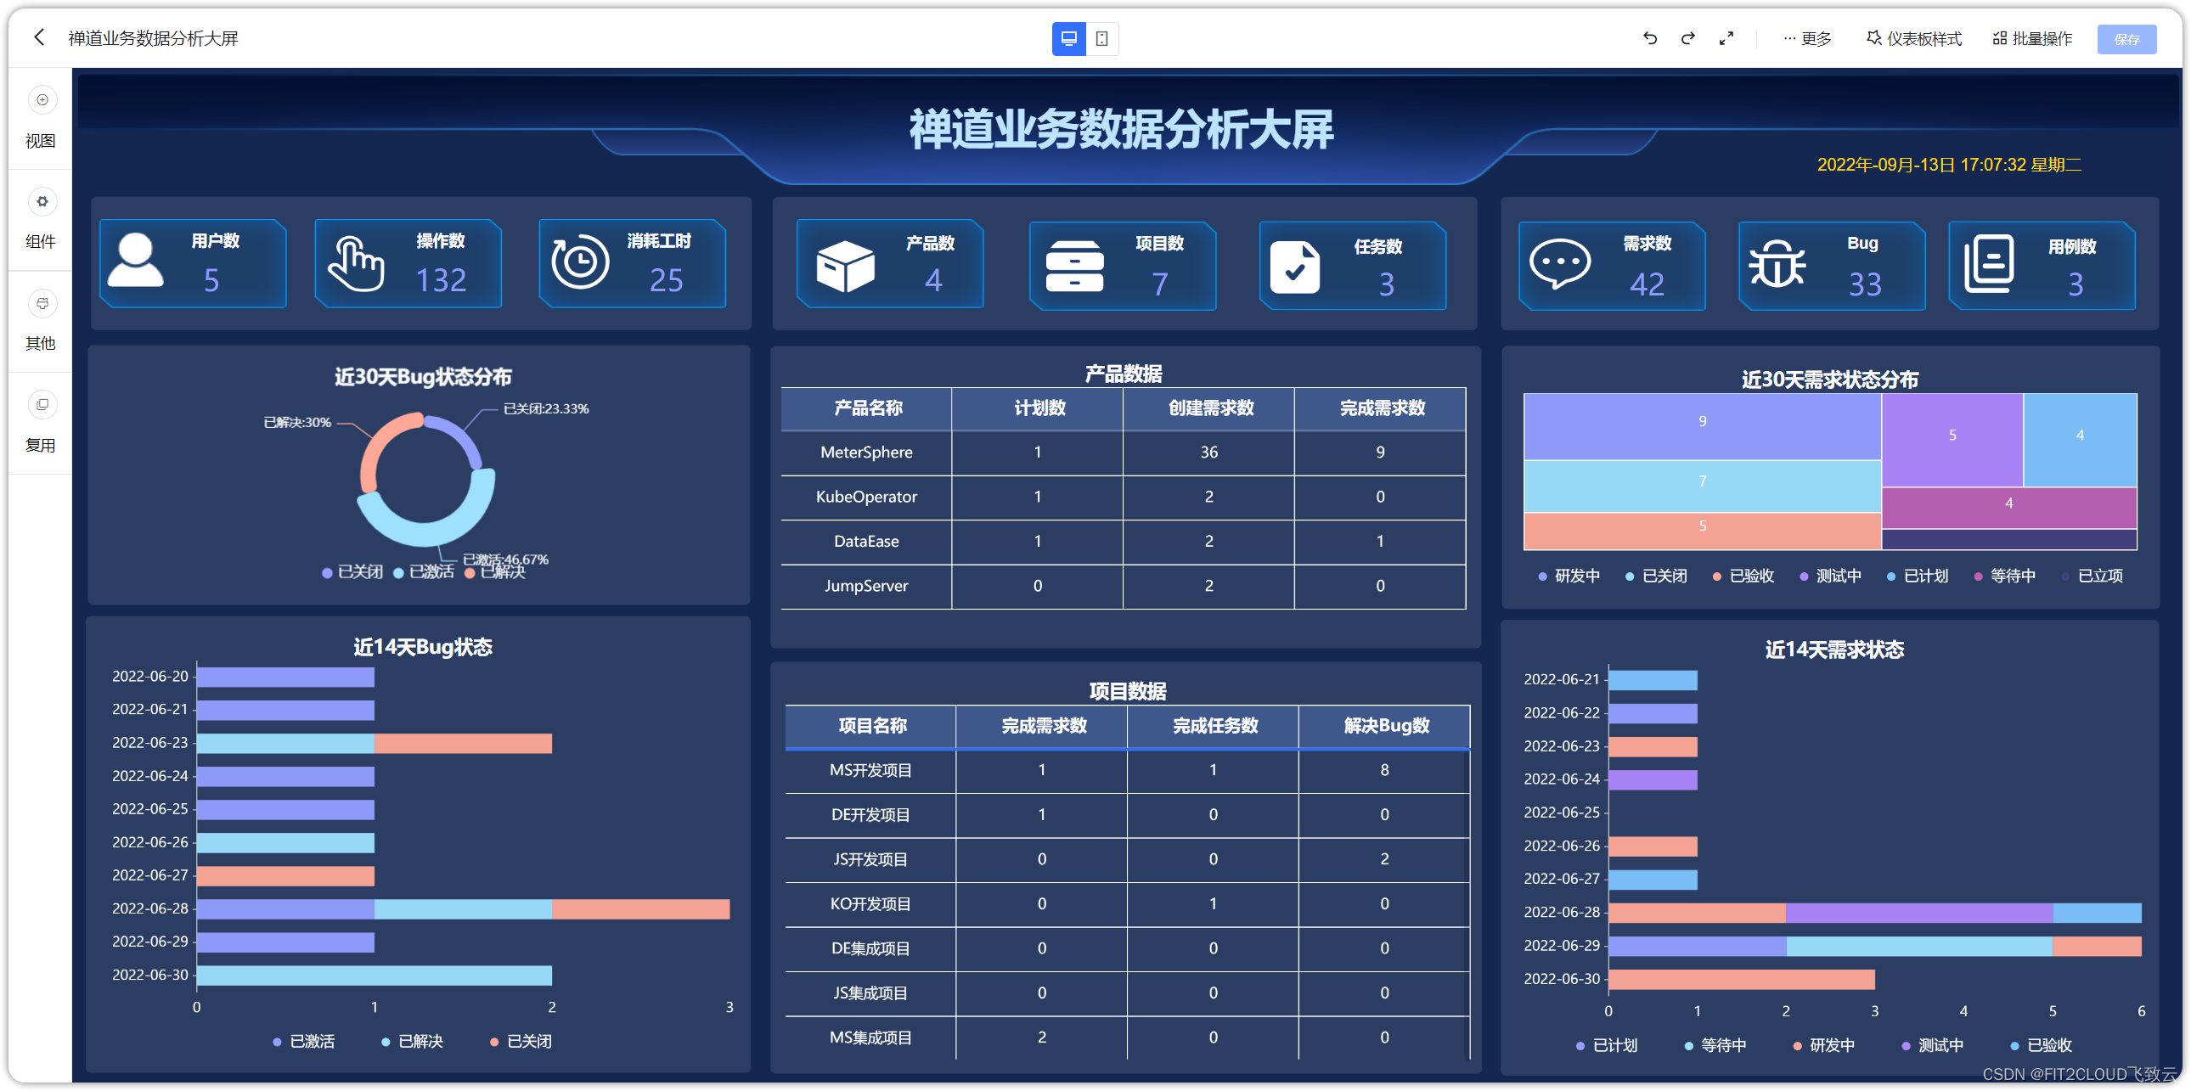The image size is (2191, 1091).
Task: Switch to mobile preview mode
Action: coord(1103,39)
